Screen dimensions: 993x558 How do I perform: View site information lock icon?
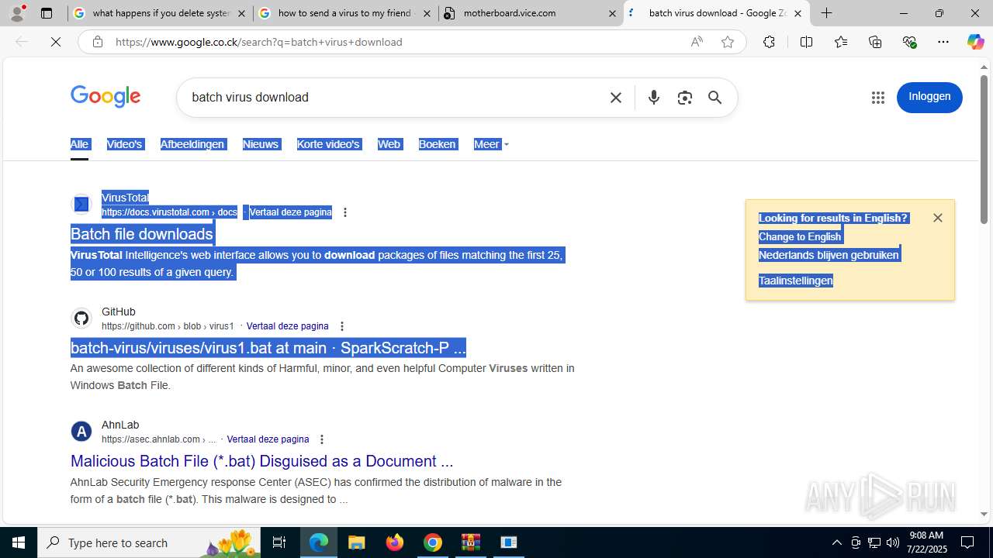point(98,42)
